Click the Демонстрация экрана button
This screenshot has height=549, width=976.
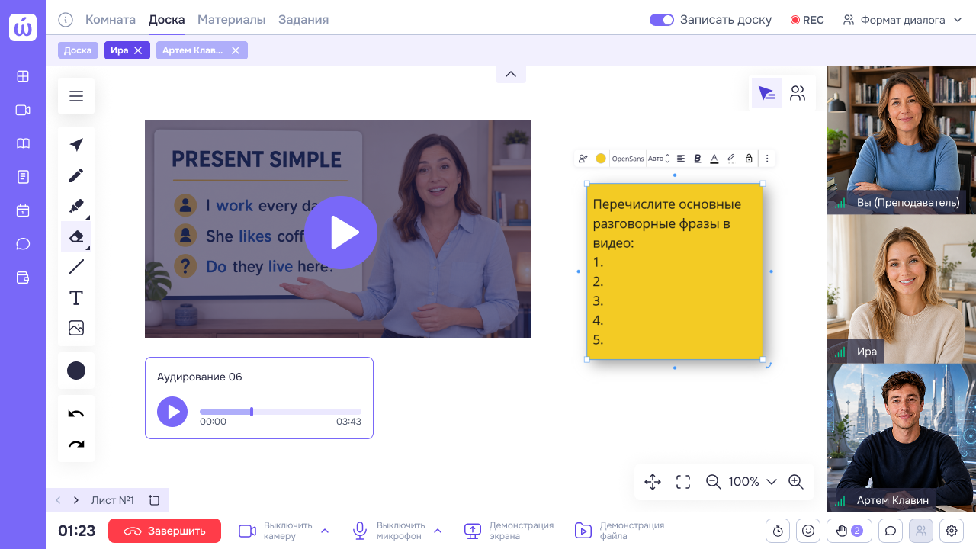pyautogui.click(x=509, y=531)
